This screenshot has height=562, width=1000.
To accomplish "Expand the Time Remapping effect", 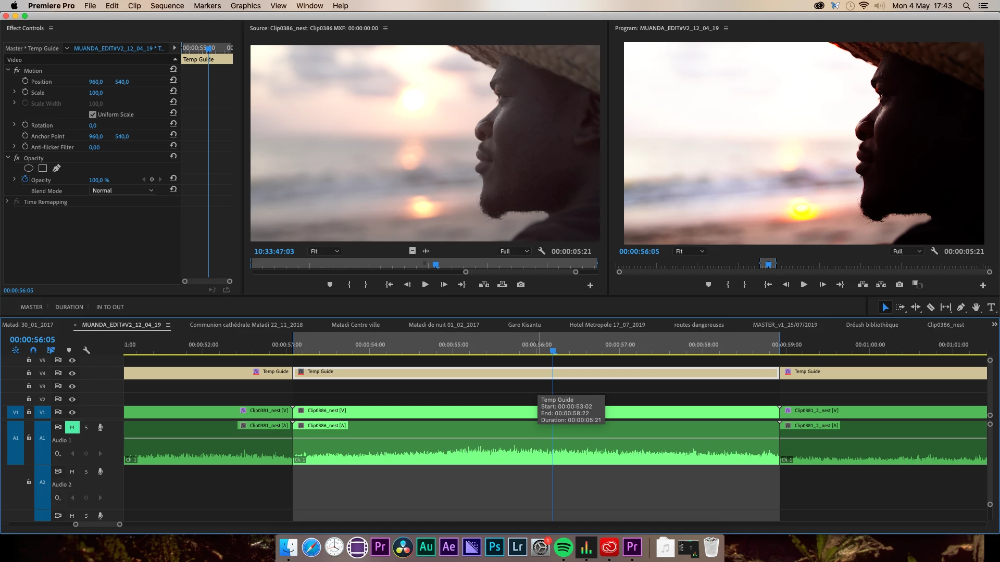I will pos(7,201).
